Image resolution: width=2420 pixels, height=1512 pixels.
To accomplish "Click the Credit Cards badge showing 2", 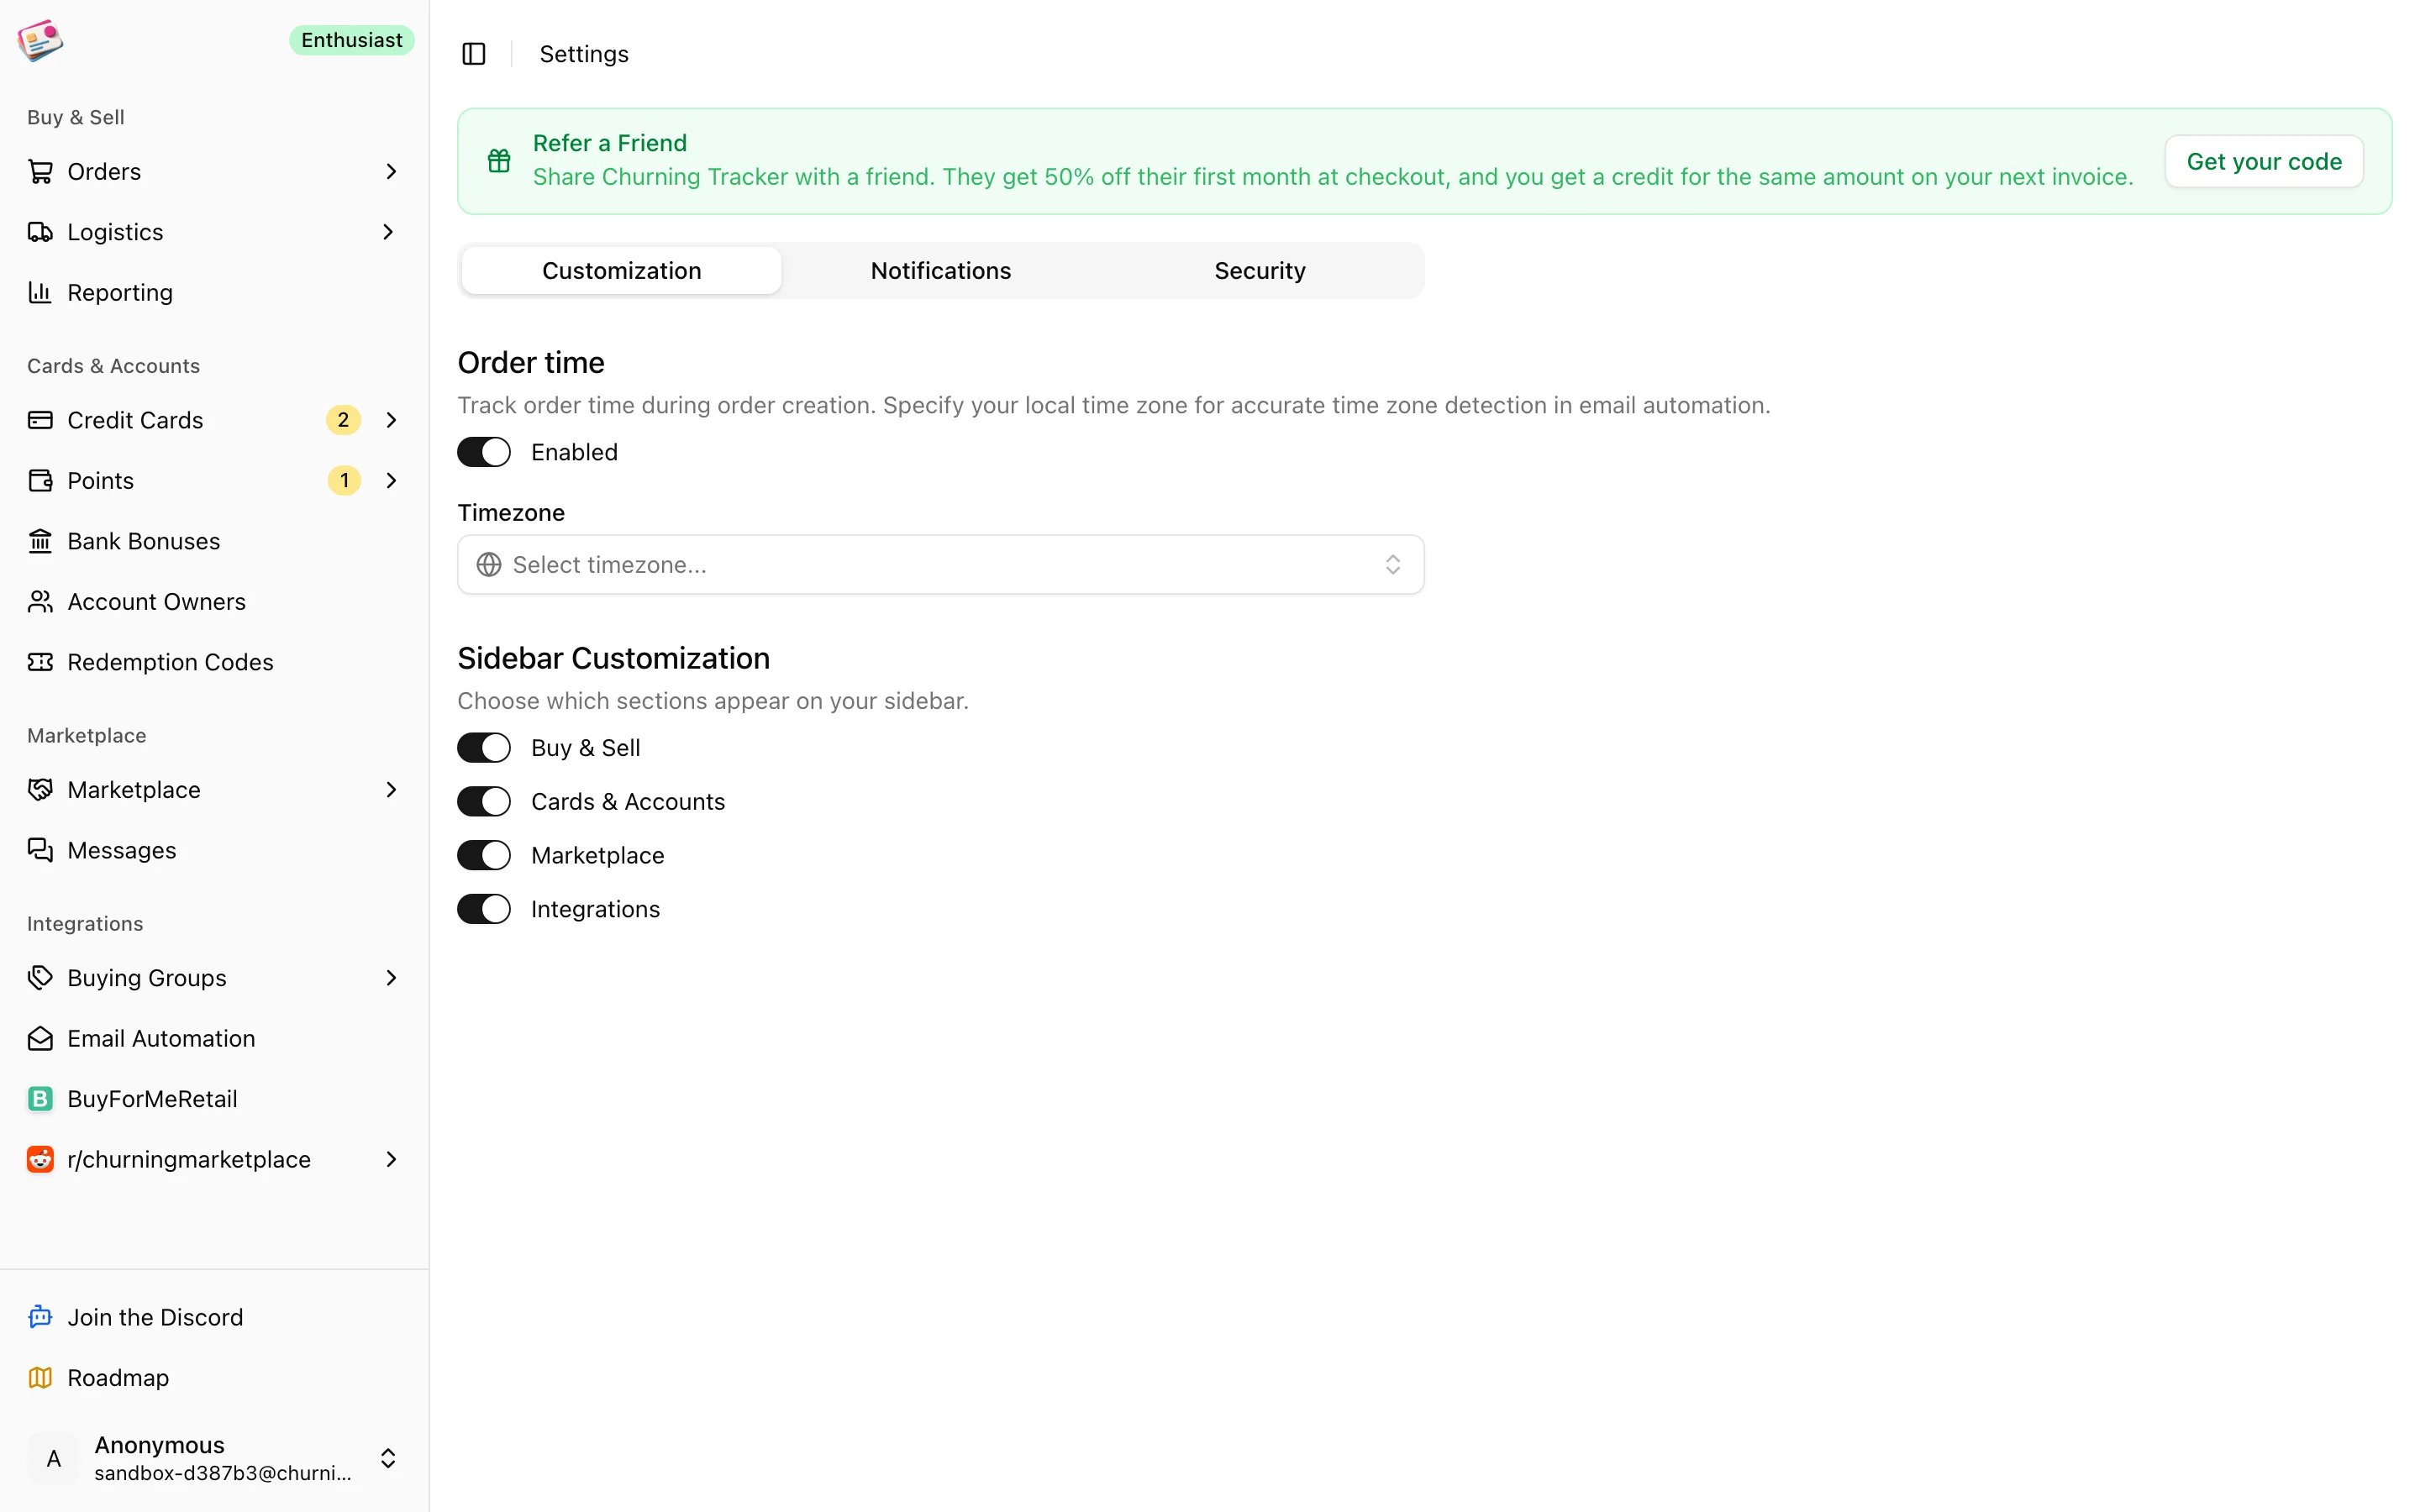I will coord(343,420).
